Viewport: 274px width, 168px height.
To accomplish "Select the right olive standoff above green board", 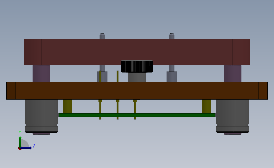I will point(207,107).
